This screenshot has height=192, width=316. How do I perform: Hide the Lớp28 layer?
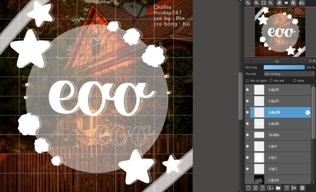[247, 124]
